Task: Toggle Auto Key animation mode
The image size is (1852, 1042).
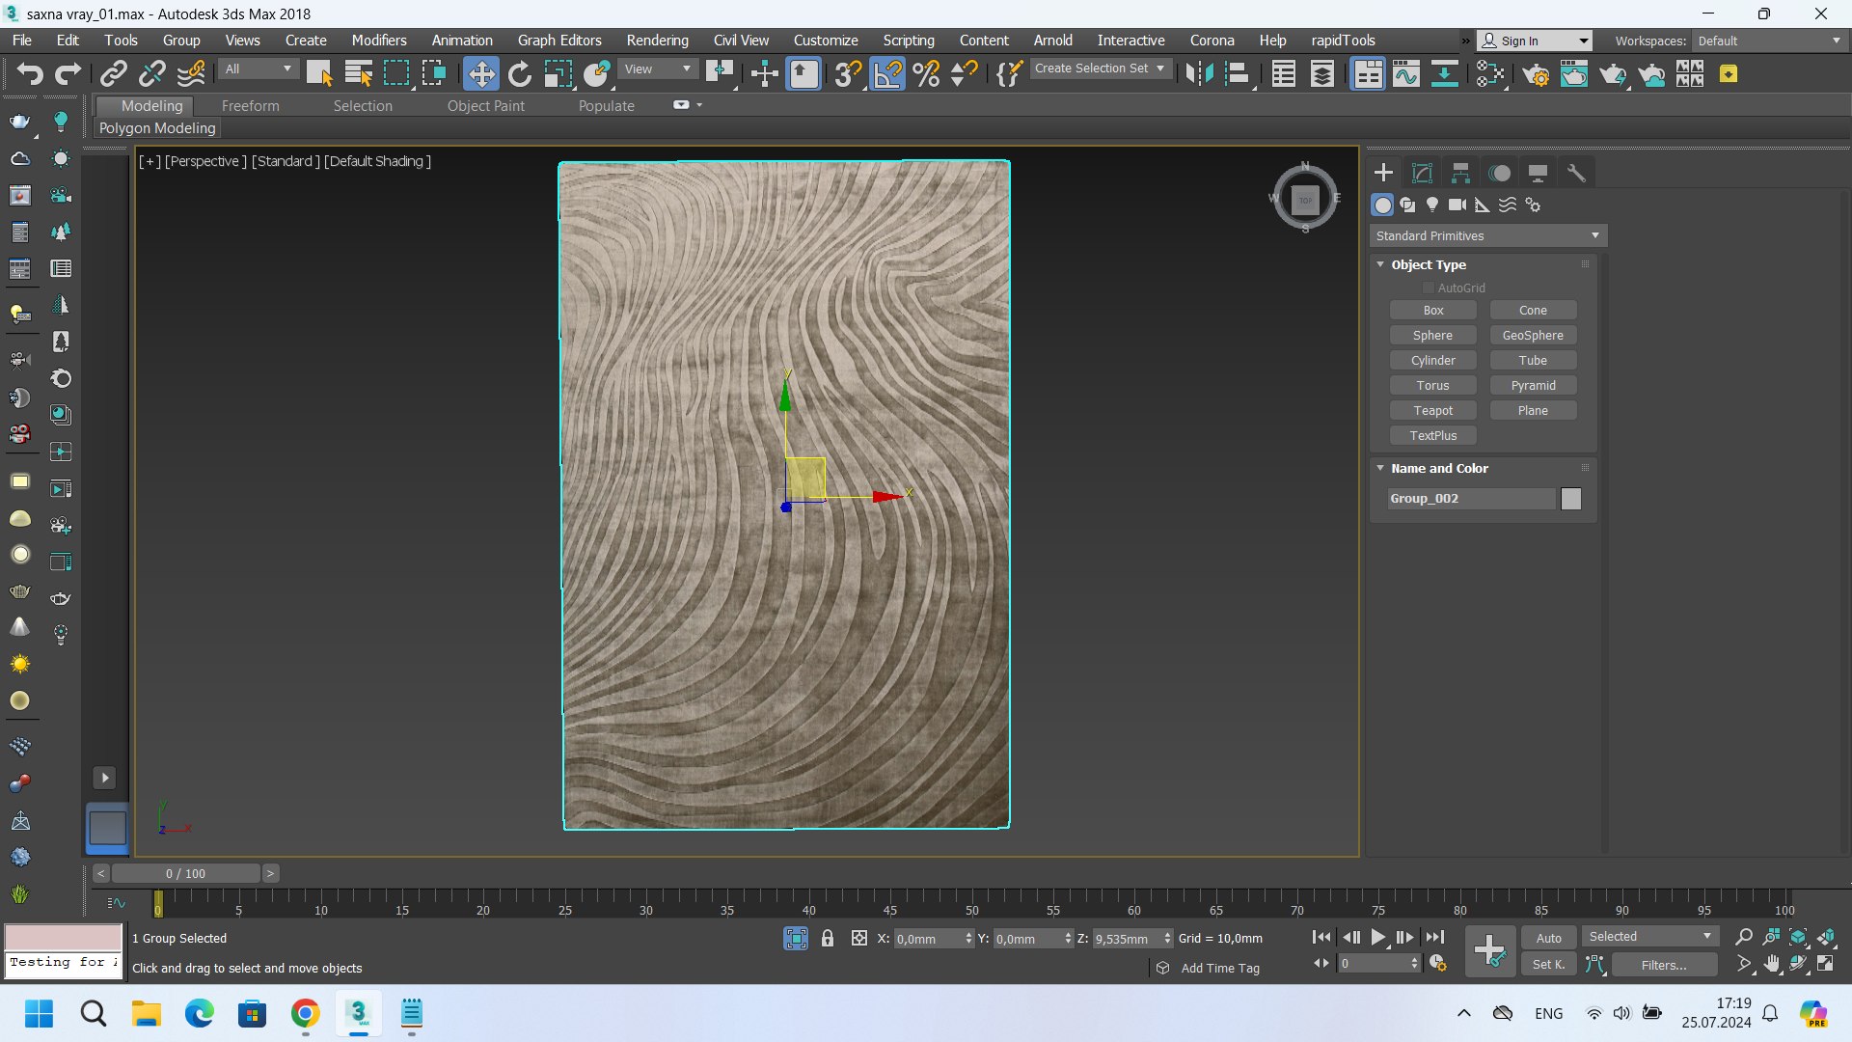Action: 1549,938
